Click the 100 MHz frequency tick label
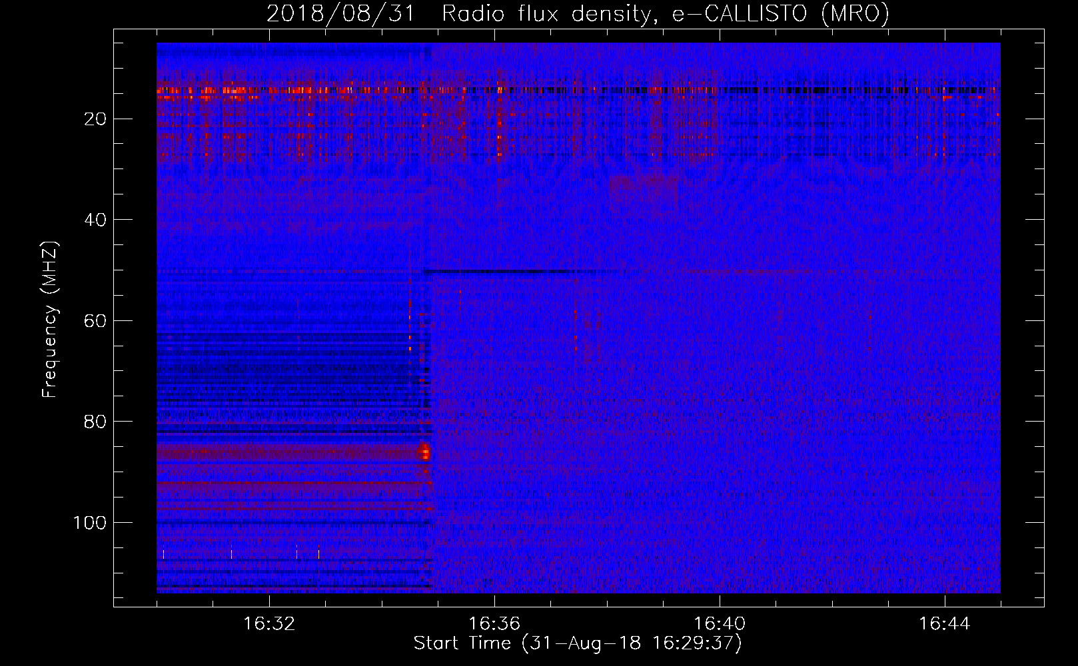This screenshot has height=666, width=1078. click(90, 523)
